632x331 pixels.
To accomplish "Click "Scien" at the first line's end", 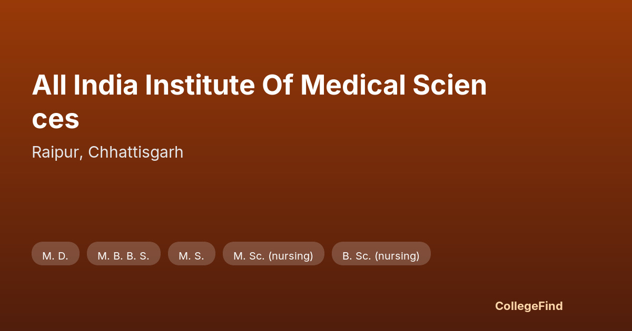I will pos(450,85).
